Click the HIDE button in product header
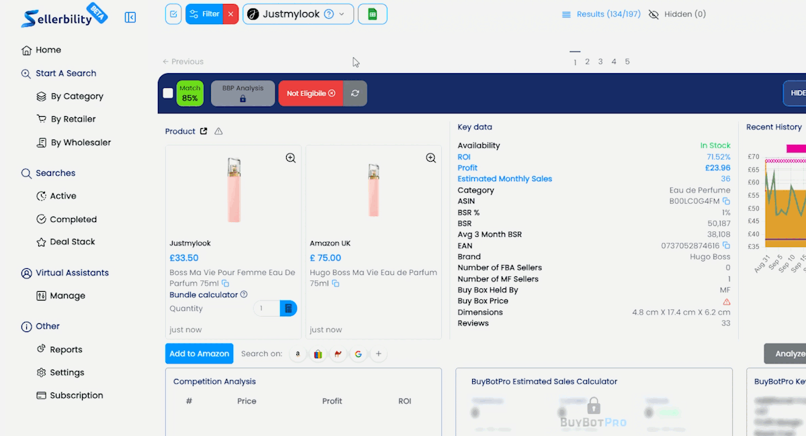Screen dimensions: 806x436 tap(795, 93)
